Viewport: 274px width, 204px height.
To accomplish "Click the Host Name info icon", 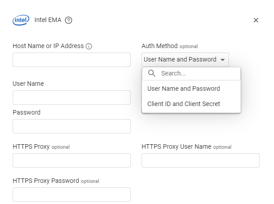I will point(89,46).
